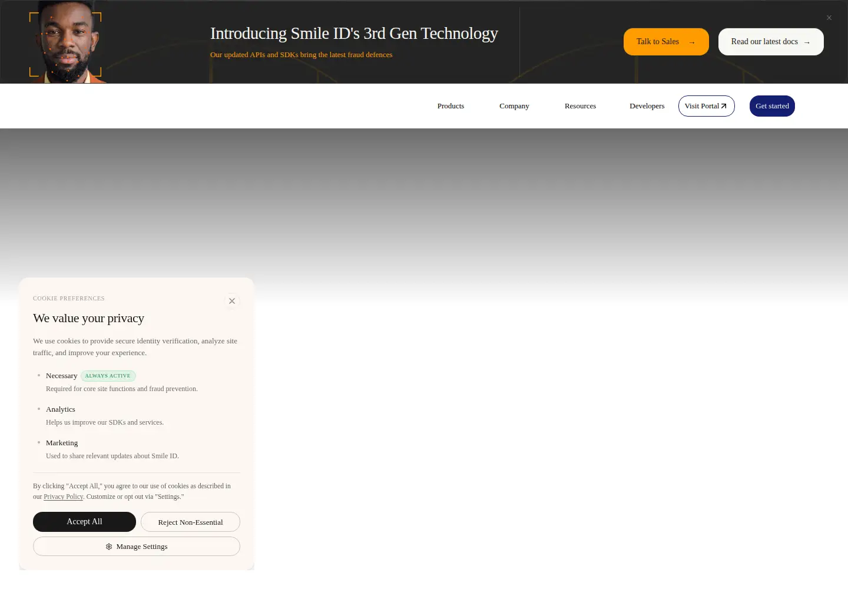Screen dimensions: 848x589
Task: Click the Analytics cookie category label
Action: (x=61, y=409)
